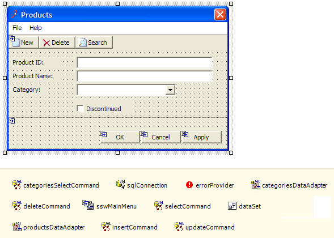Expand the Category dropdown arrow
Viewport: 334px width, 238px height.
[x=170, y=90]
